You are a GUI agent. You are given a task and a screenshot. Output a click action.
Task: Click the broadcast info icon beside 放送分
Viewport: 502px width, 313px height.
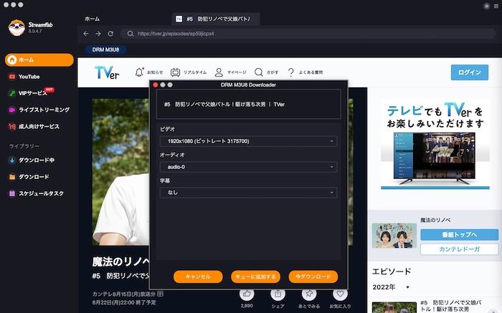click(x=161, y=294)
